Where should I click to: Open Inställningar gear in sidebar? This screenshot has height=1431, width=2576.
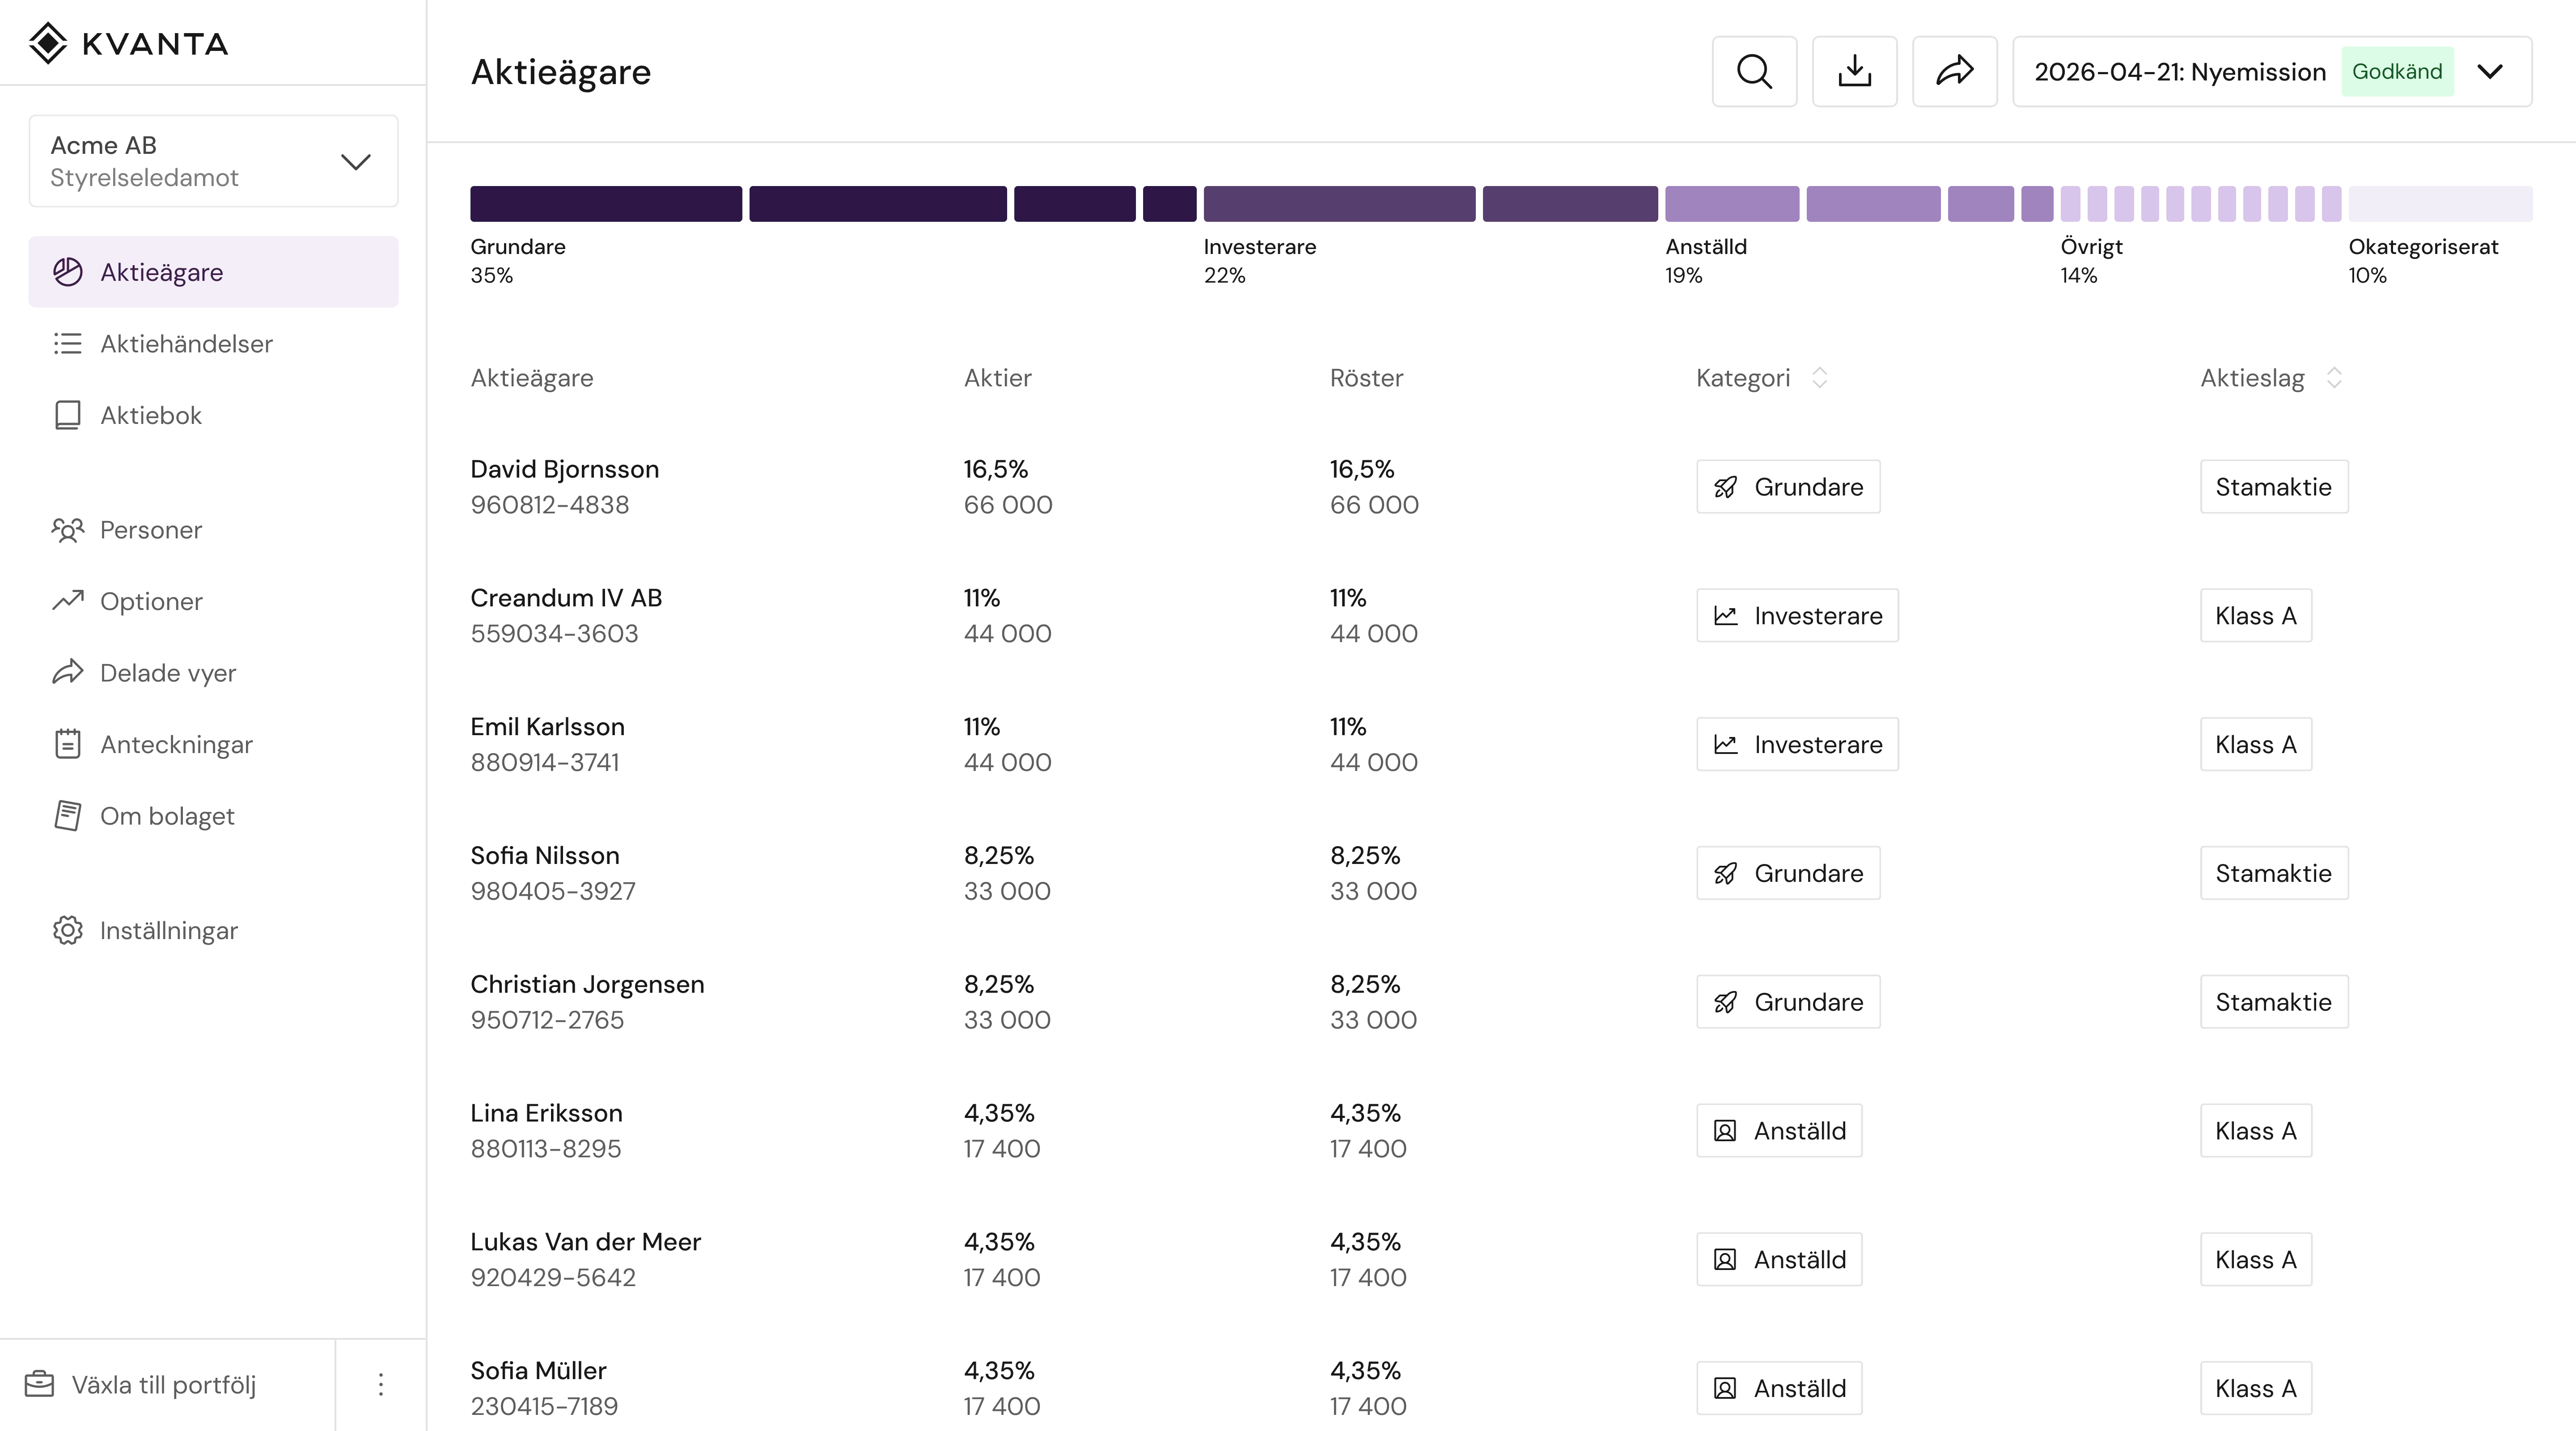(144, 931)
